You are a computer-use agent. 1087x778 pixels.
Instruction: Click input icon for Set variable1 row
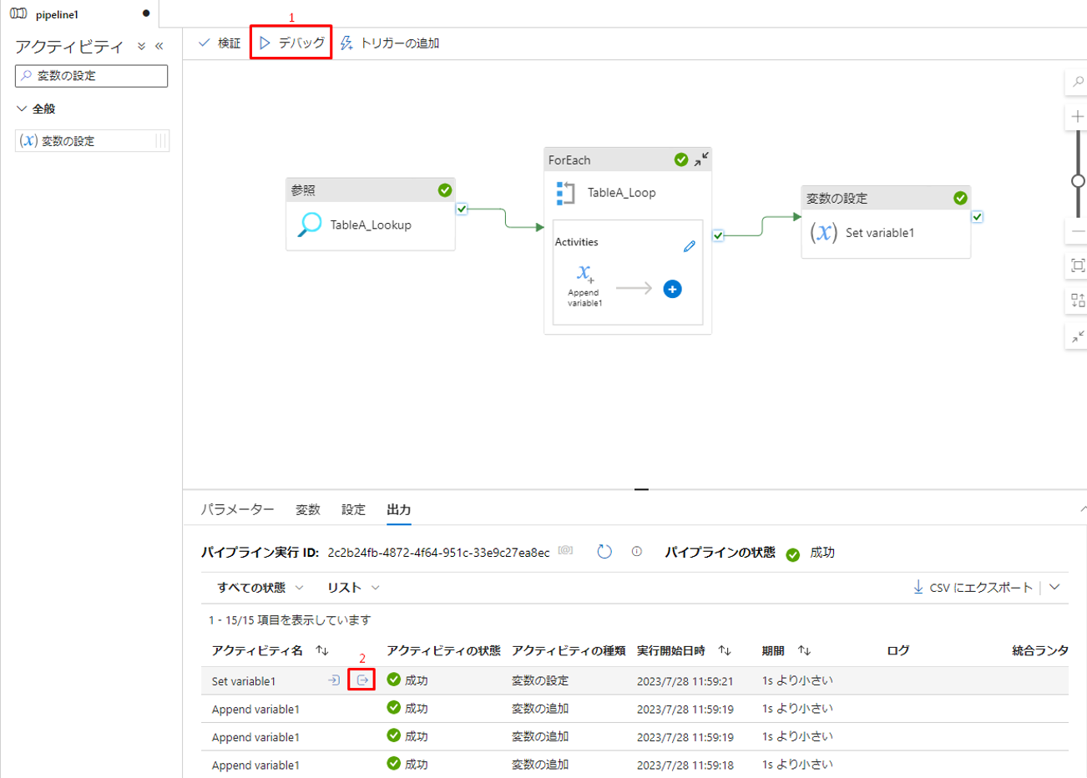point(334,680)
